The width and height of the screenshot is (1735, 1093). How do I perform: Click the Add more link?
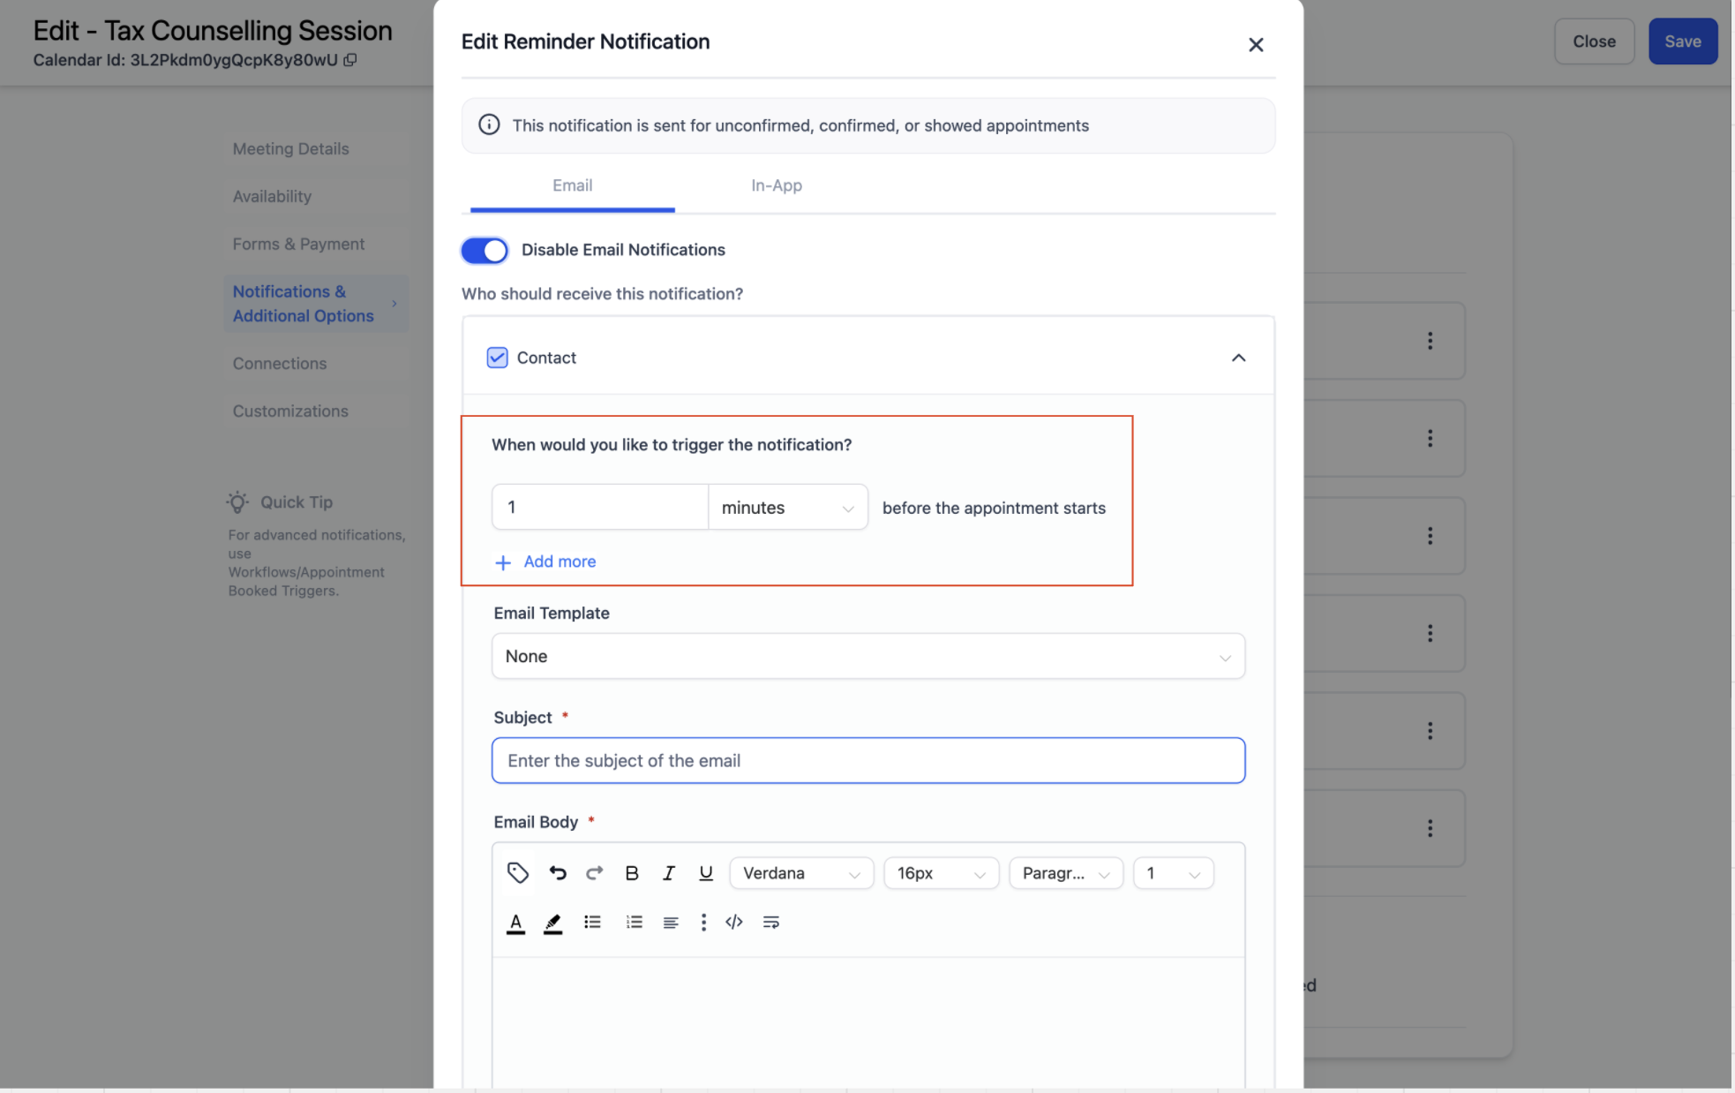coord(559,562)
